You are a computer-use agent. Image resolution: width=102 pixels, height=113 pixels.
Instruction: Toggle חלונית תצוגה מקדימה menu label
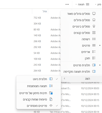77,71
